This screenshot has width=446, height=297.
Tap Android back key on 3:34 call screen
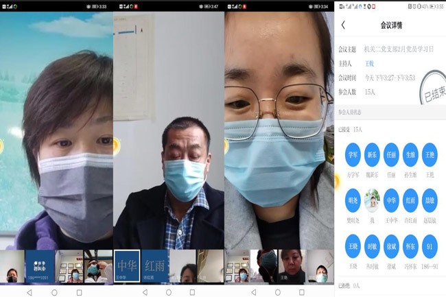254,292
